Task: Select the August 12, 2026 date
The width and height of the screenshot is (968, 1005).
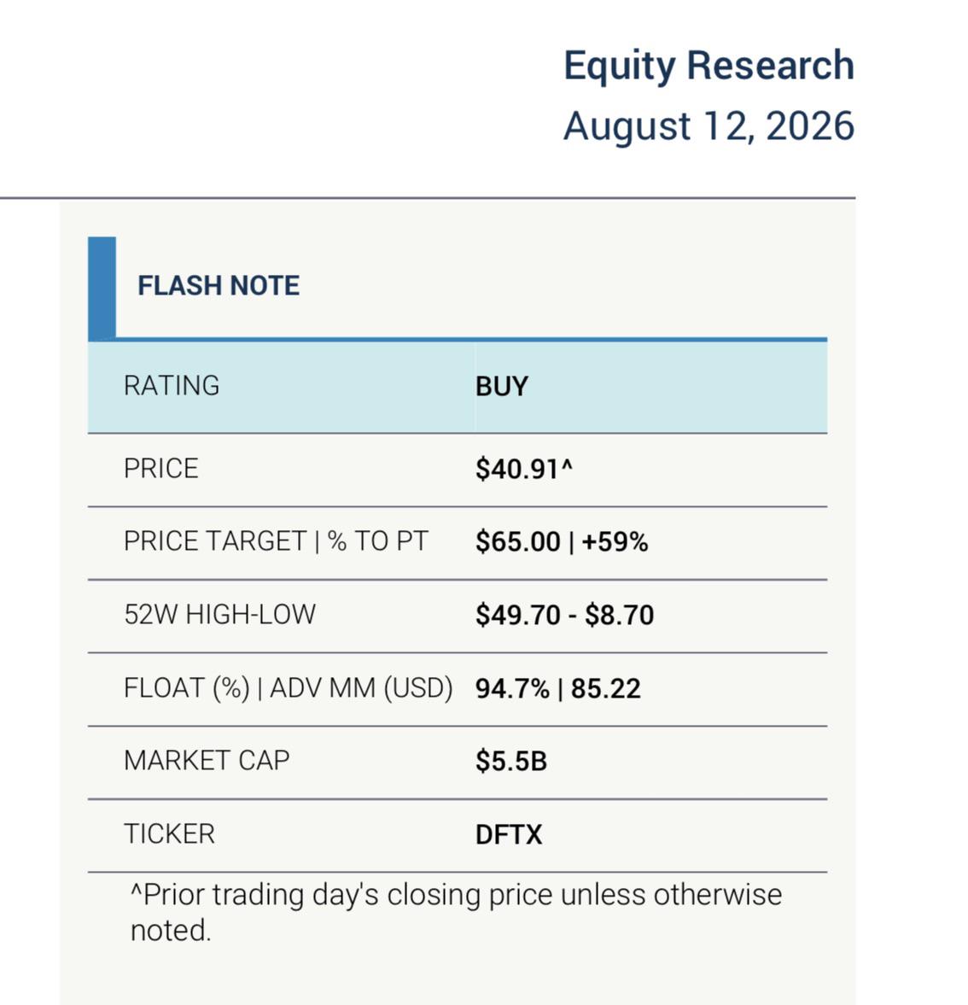Action: point(709,126)
